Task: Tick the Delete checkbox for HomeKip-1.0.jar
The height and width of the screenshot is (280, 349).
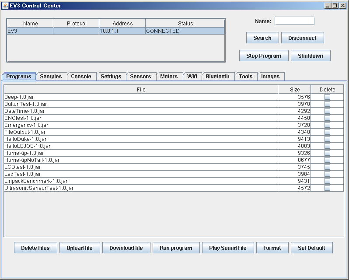Action: 327,153
